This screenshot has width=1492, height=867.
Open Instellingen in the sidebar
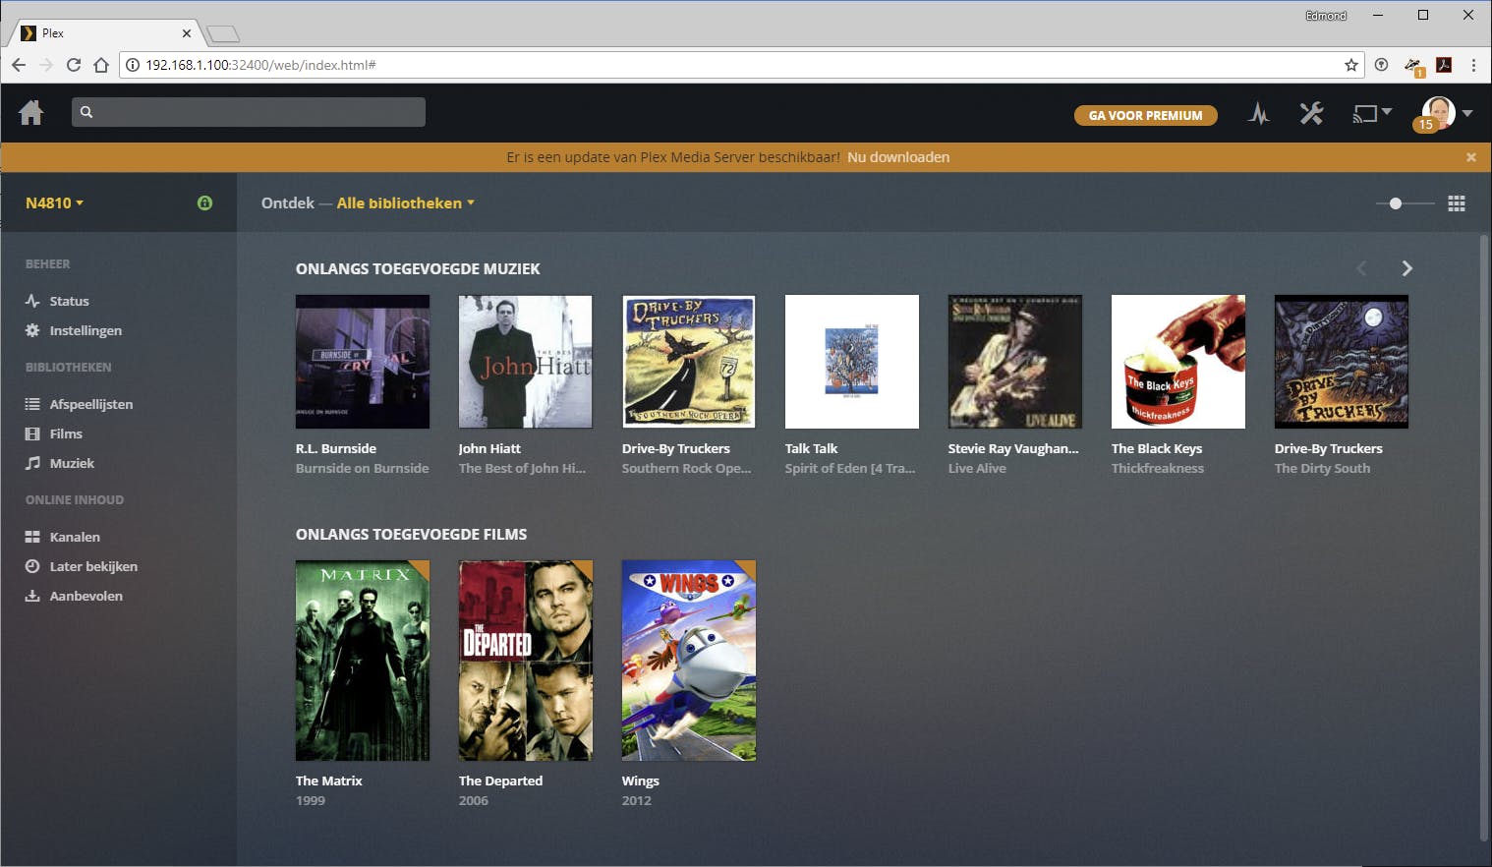(86, 330)
